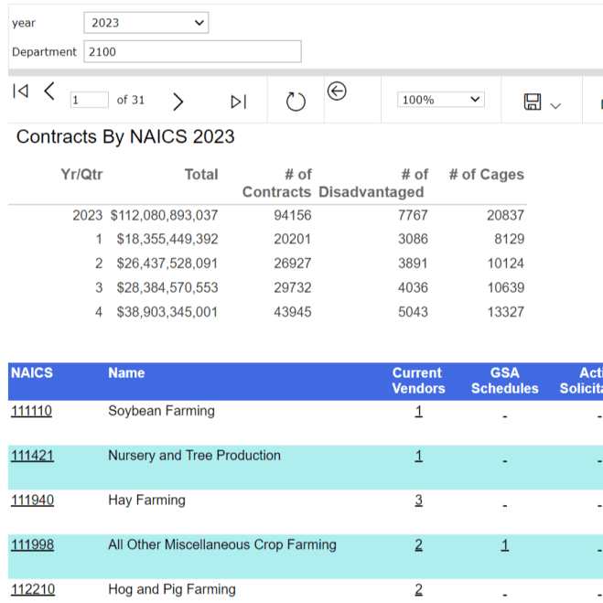Expand the export format dropdown arrow
Image resolution: width=603 pixels, height=603 pixels.
coord(555,106)
